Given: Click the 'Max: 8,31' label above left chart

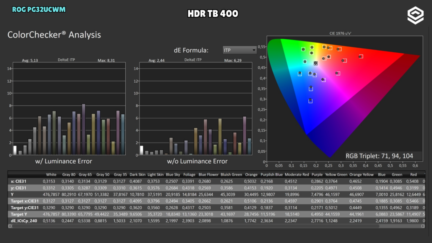Looking at the screenshot, I should (106, 60).
